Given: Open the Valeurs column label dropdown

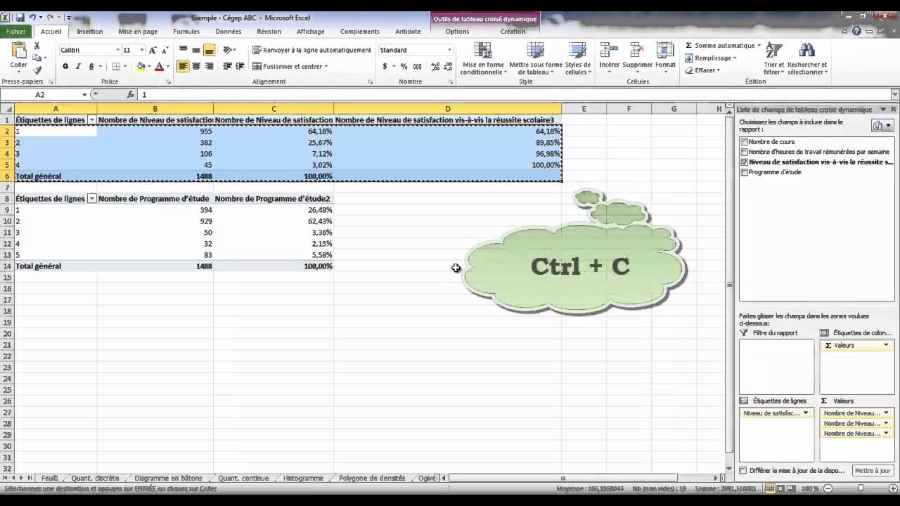Looking at the screenshot, I should [886, 345].
